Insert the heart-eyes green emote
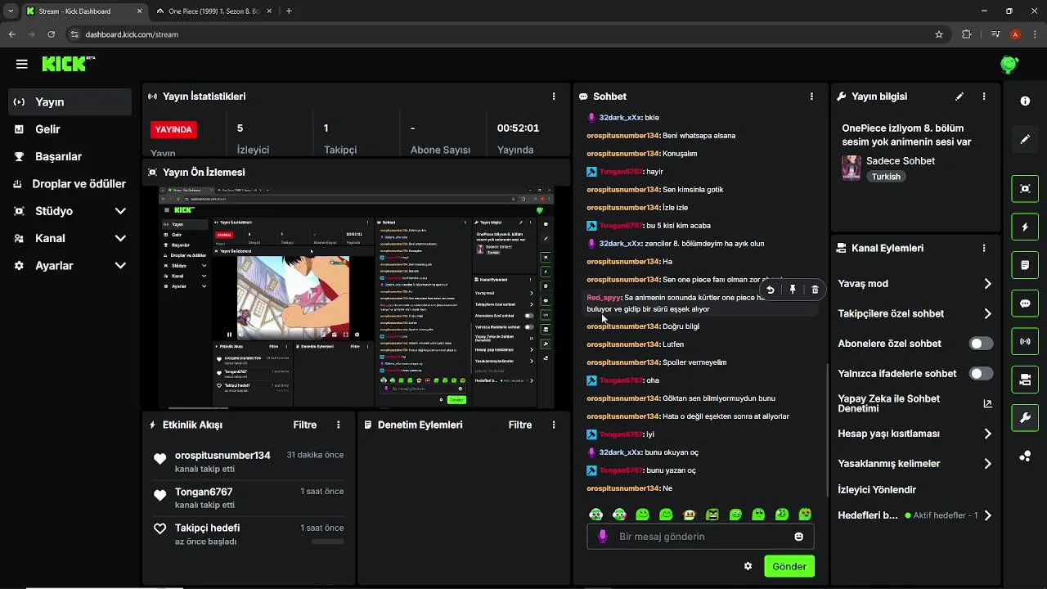1047x589 pixels. (x=806, y=515)
